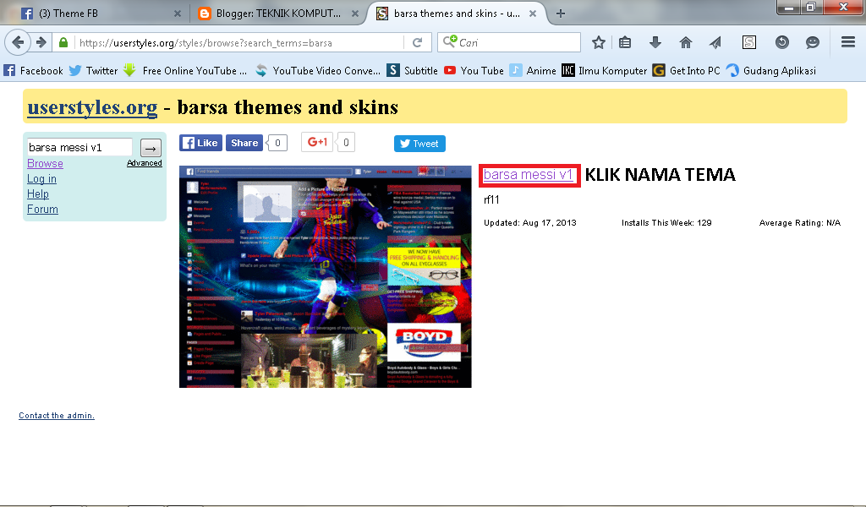Close the Theme FB tab
This screenshot has width=866, height=507.
(178, 14)
